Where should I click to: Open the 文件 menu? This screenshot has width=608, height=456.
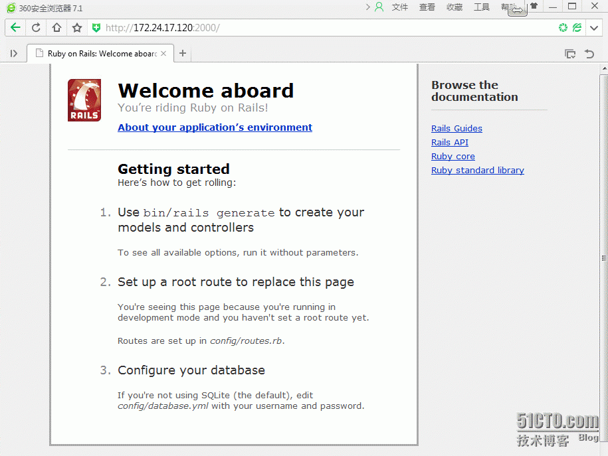click(400, 7)
